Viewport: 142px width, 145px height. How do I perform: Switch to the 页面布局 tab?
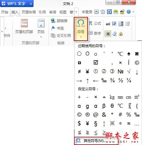tap(29, 12)
